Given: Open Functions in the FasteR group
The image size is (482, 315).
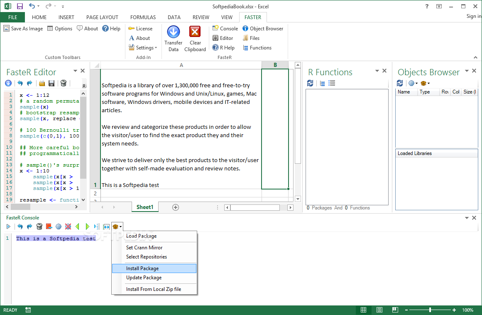Looking at the screenshot, I should coord(257,48).
